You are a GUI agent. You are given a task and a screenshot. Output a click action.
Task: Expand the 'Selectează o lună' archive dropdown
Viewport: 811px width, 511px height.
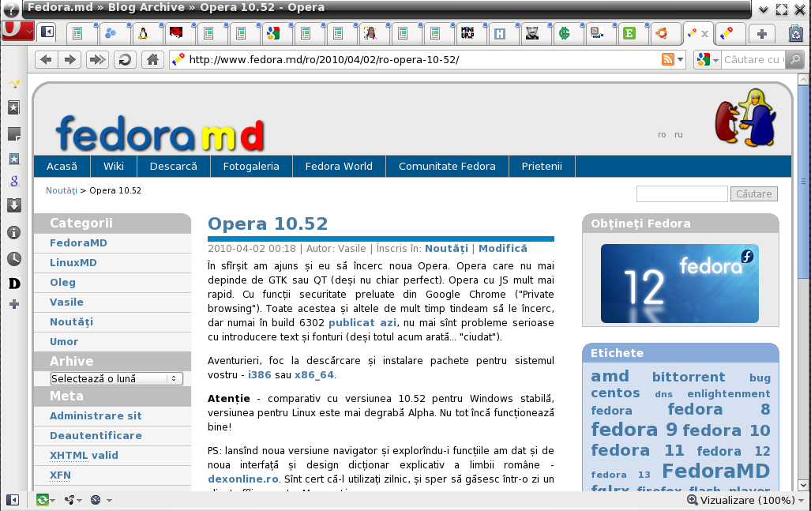pos(116,379)
